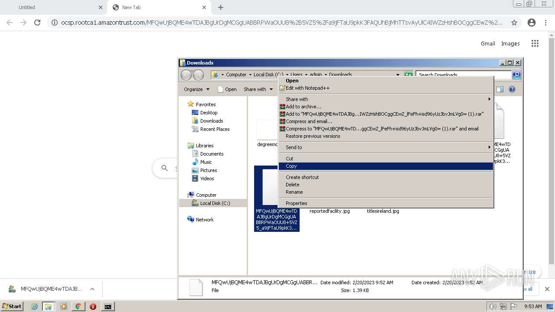Click the Chrome reload page icon
Image resolution: width=555 pixels, height=312 pixels.
pos(37,23)
